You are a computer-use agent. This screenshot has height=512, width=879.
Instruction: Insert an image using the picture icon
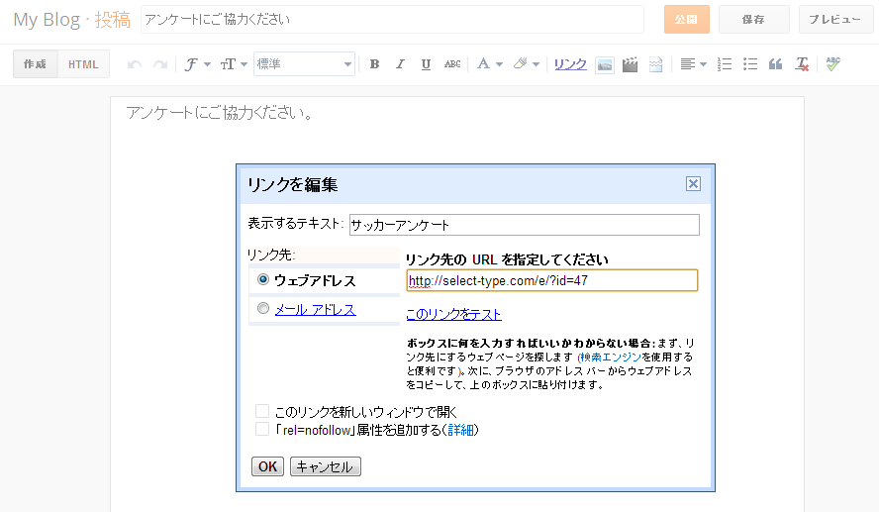[x=604, y=64]
